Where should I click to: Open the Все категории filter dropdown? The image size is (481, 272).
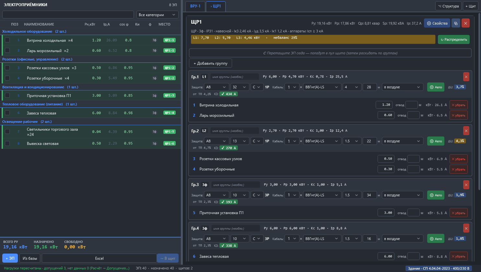point(157,15)
